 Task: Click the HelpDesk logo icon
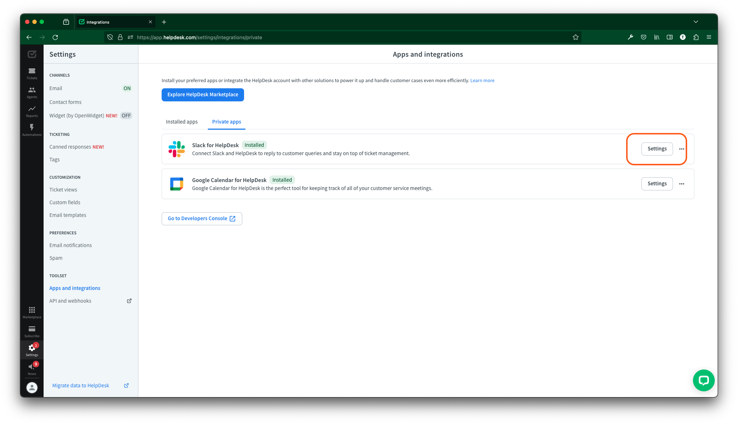pyautogui.click(x=32, y=54)
